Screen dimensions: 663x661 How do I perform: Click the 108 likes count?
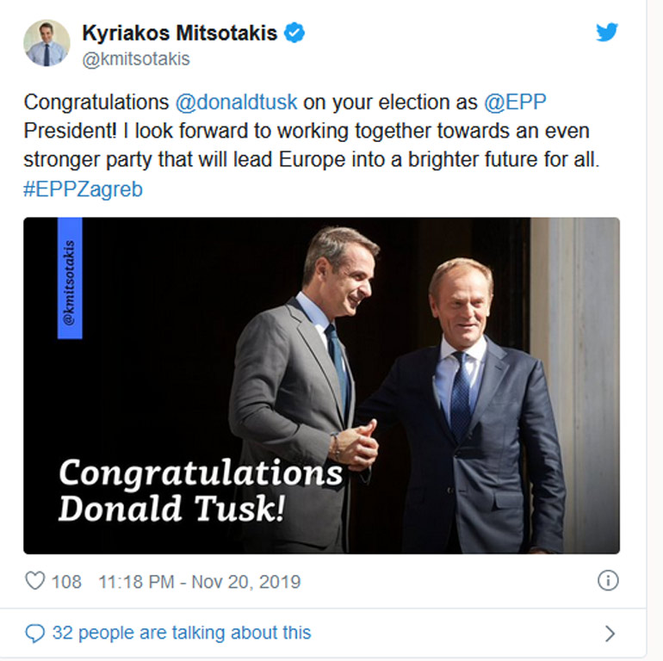tap(66, 582)
